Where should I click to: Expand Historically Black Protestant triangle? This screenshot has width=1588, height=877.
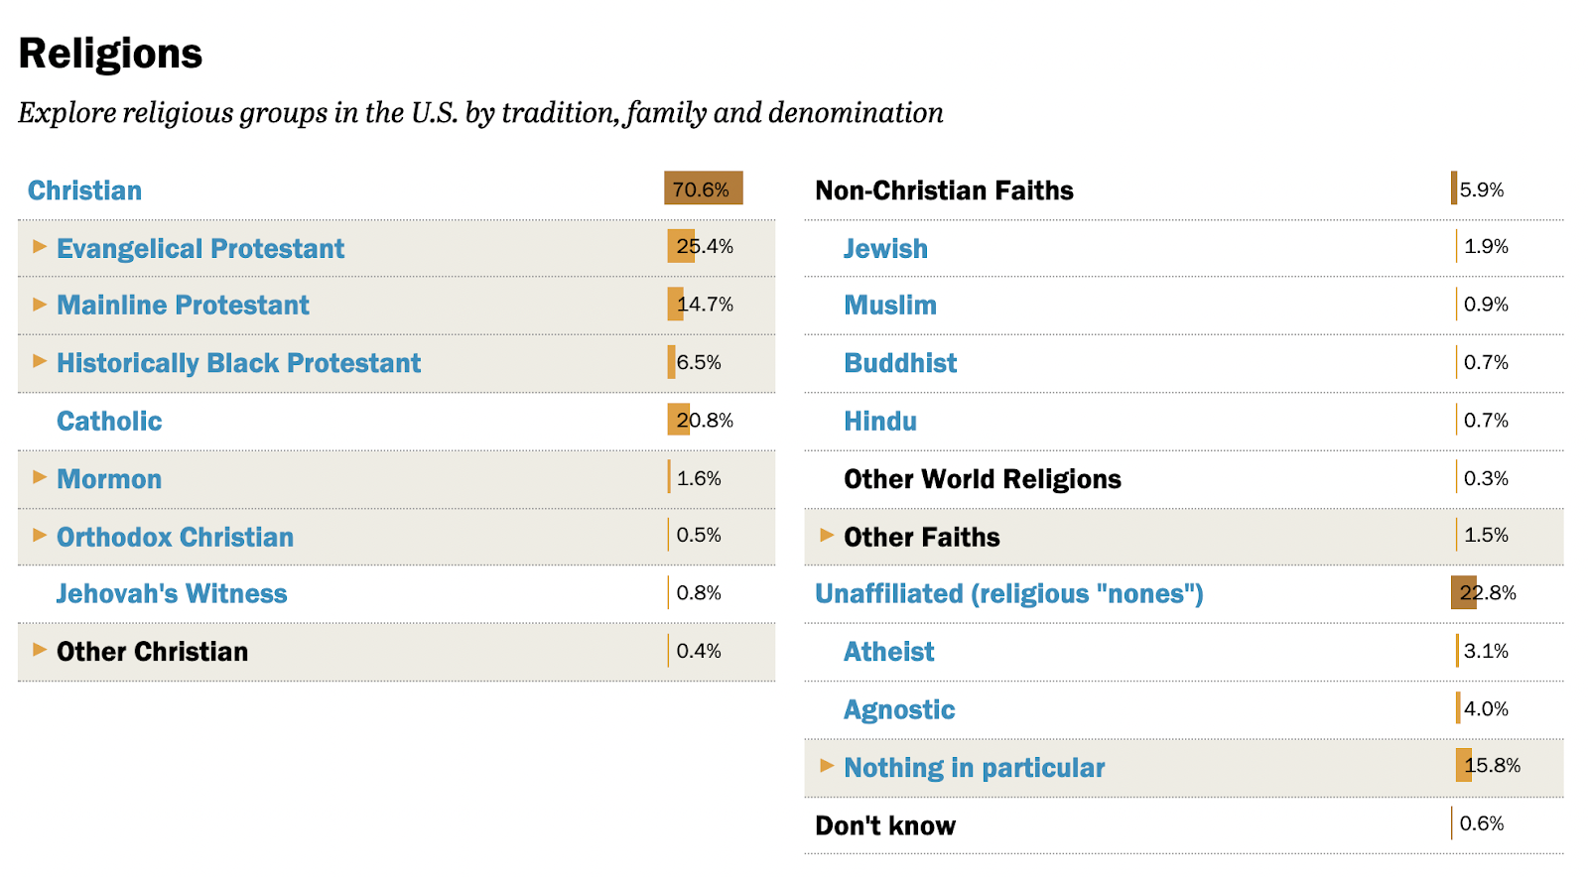pos(40,361)
